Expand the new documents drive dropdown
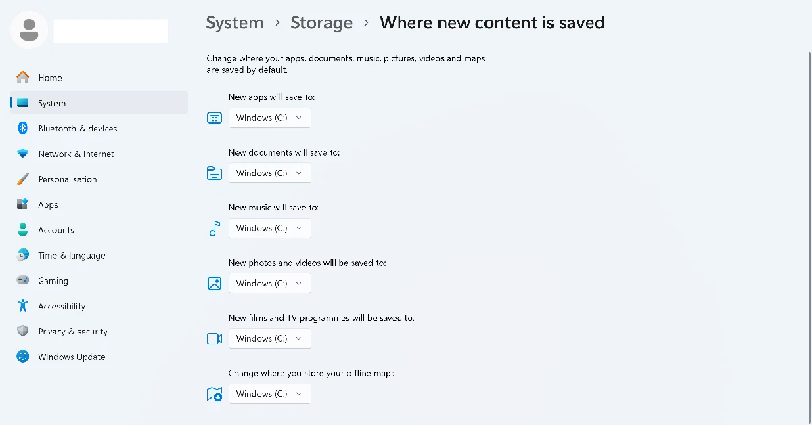Viewport: 812px width, 425px height. (x=270, y=173)
